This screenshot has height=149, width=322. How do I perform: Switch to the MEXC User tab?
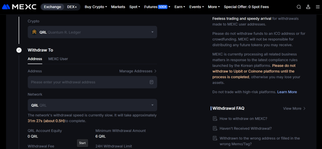(x=58, y=59)
